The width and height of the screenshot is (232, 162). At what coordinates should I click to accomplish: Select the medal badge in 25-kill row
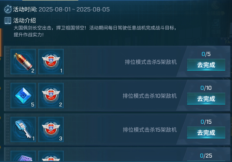point(51,156)
